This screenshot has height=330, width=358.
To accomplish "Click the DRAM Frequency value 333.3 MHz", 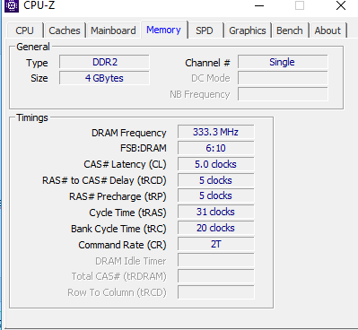I will pyautogui.click(x=215, y=132).
